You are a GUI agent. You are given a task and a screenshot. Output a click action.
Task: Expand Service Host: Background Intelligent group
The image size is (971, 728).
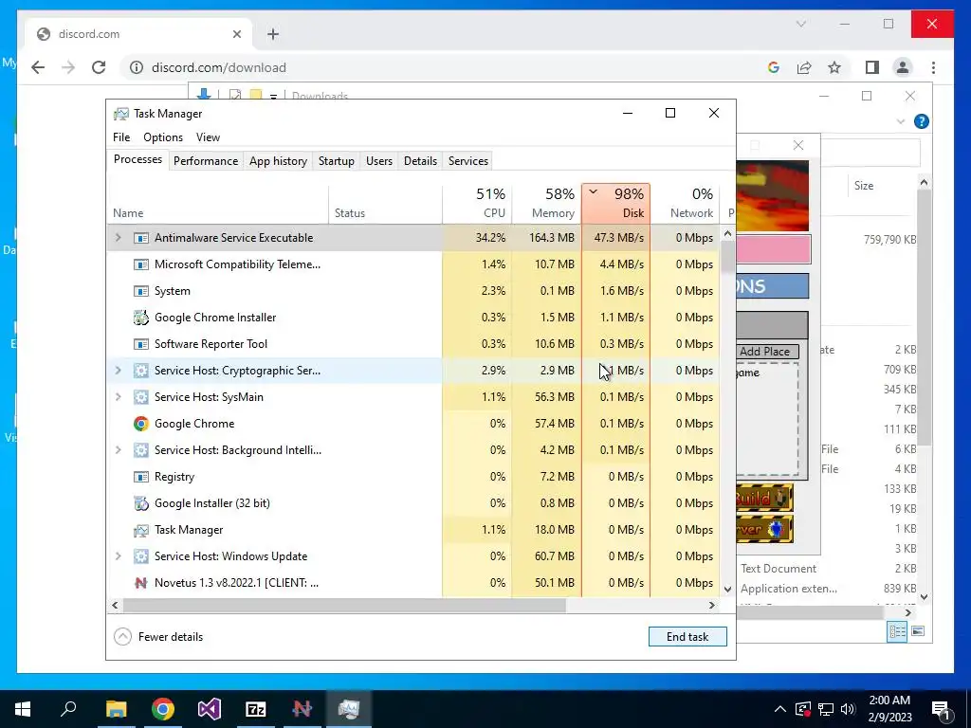click(x=119, y=450)
